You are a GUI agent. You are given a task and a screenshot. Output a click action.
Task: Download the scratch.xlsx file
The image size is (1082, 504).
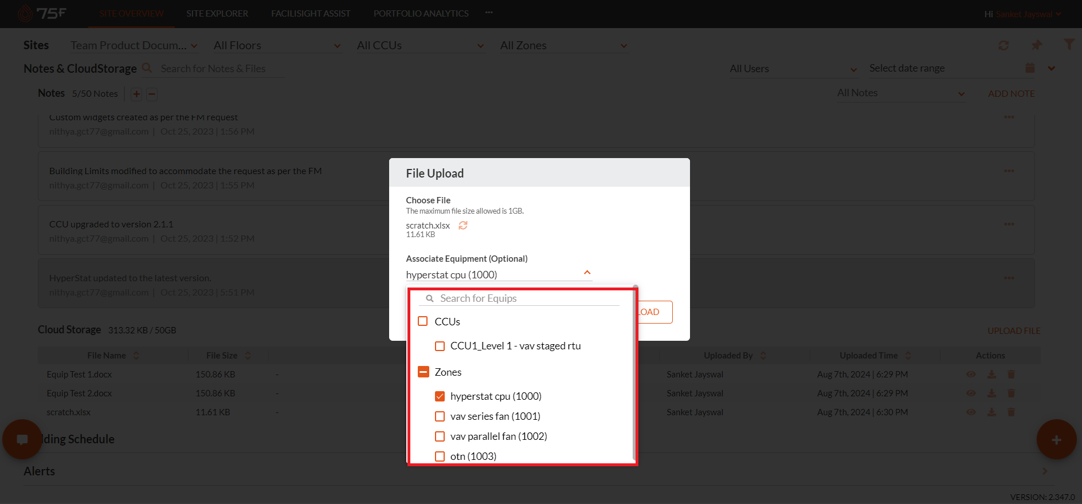(991, 412)
